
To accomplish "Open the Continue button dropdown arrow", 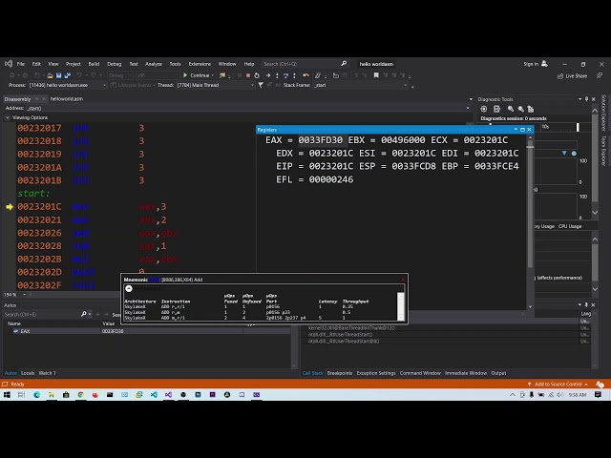I will point(213,75).
